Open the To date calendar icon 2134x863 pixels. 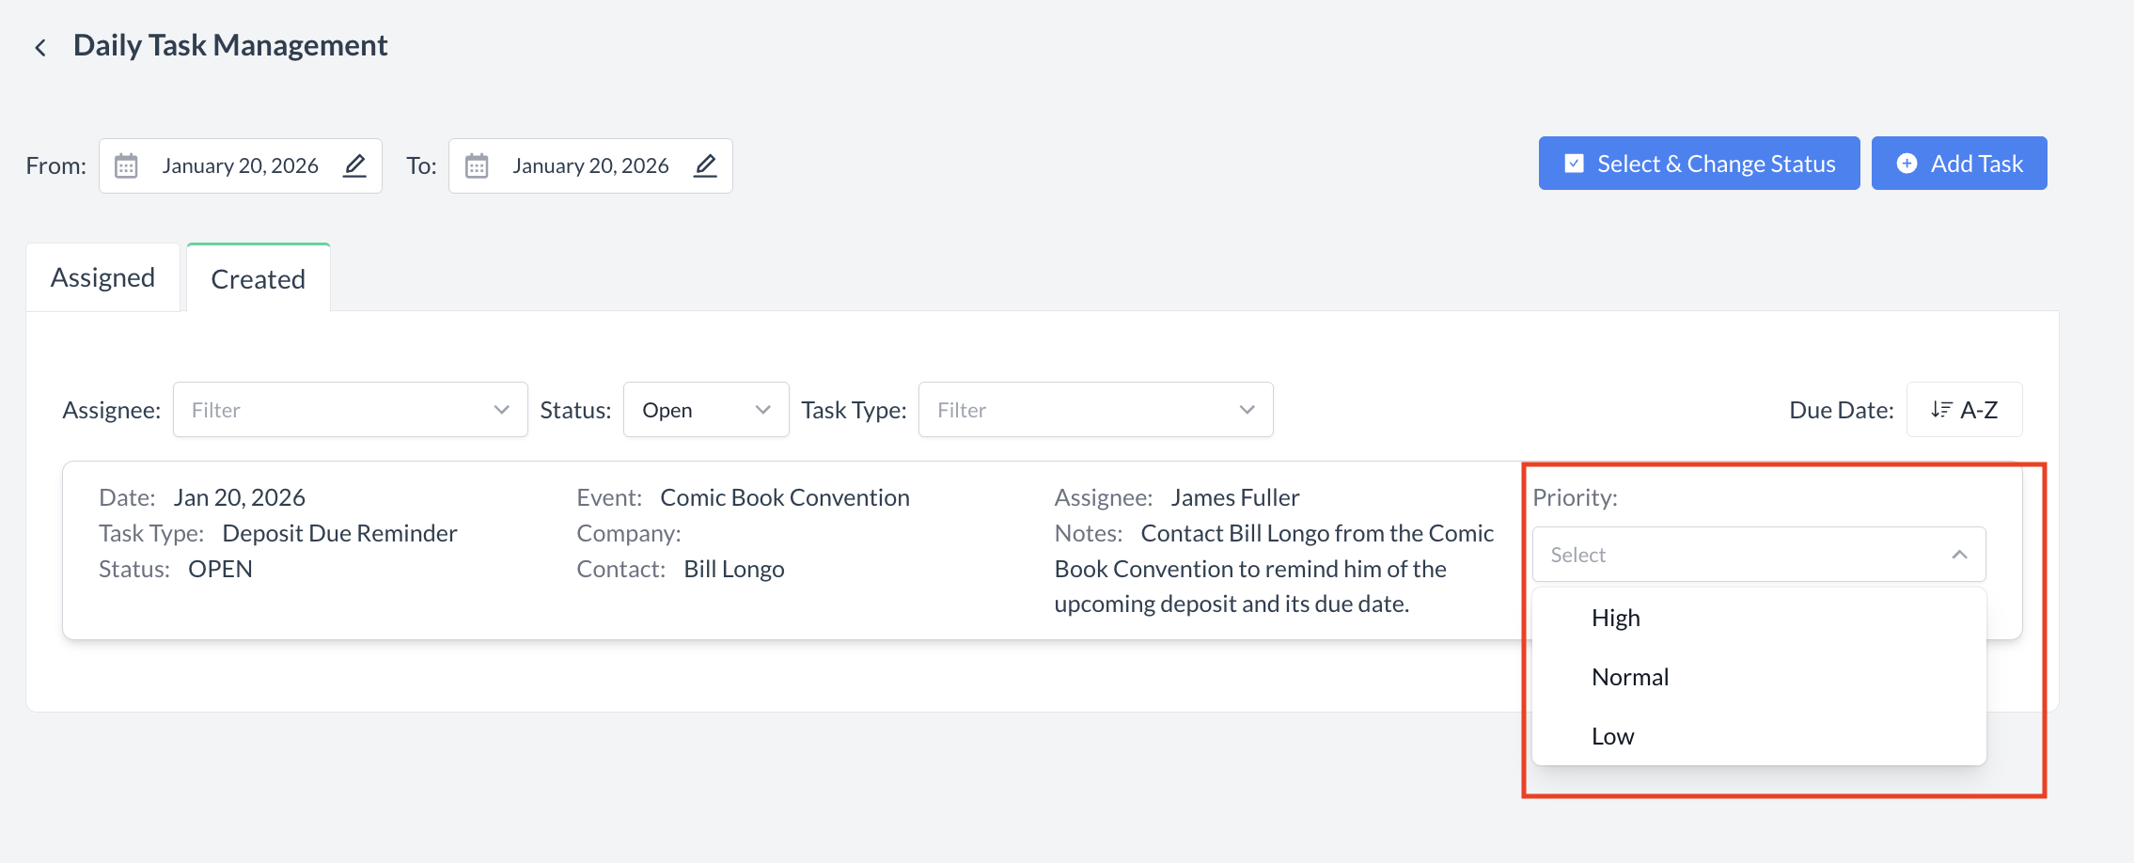pos(477,166)
